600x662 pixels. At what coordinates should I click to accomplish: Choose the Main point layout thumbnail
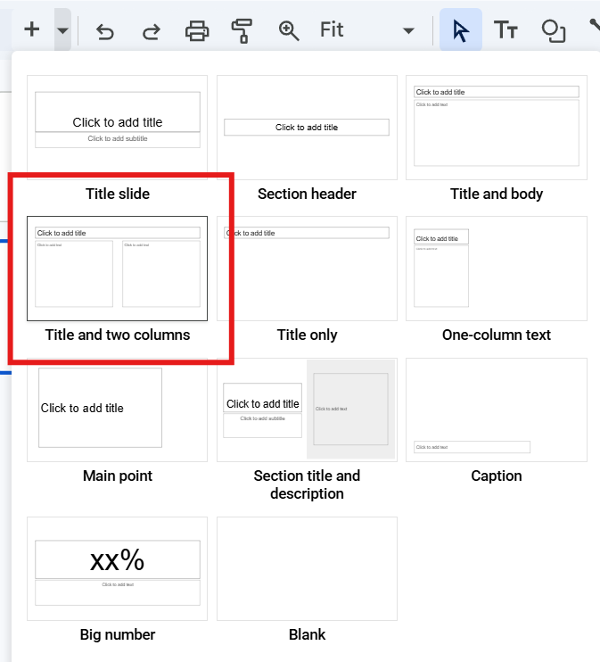click(x=118, y=410)
